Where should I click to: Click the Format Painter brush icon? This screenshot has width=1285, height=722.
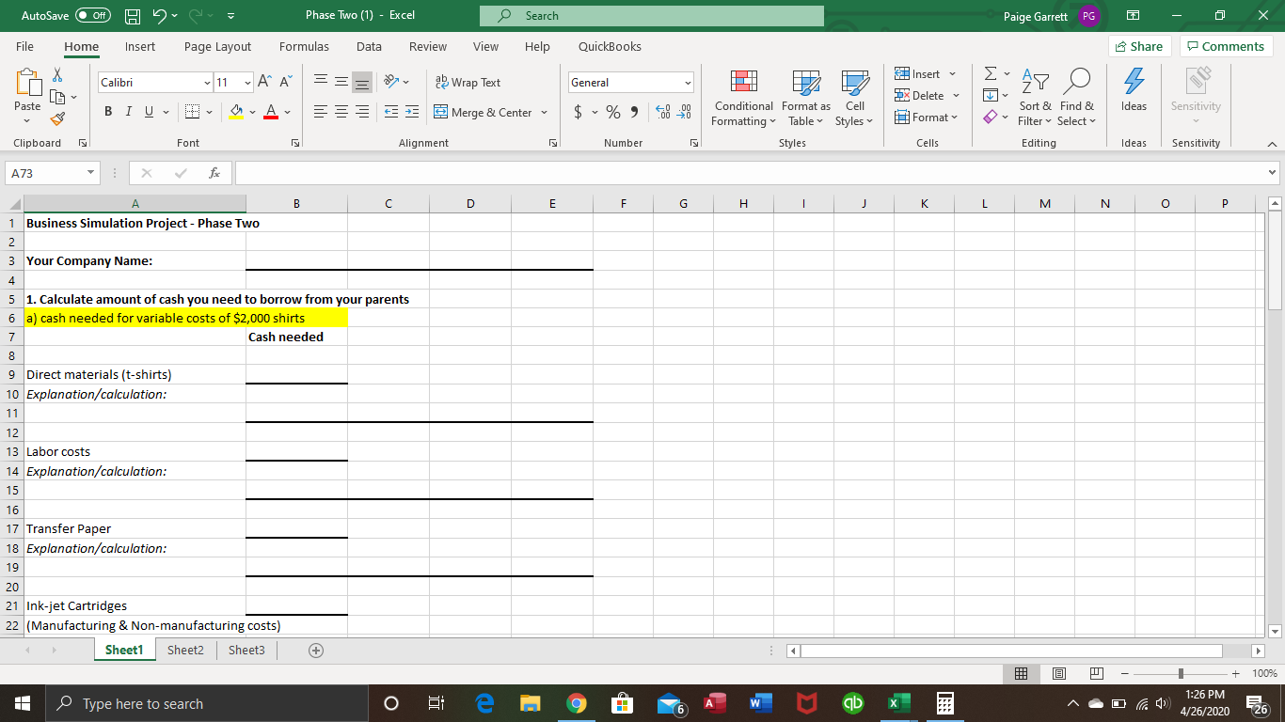pos(56,118)
